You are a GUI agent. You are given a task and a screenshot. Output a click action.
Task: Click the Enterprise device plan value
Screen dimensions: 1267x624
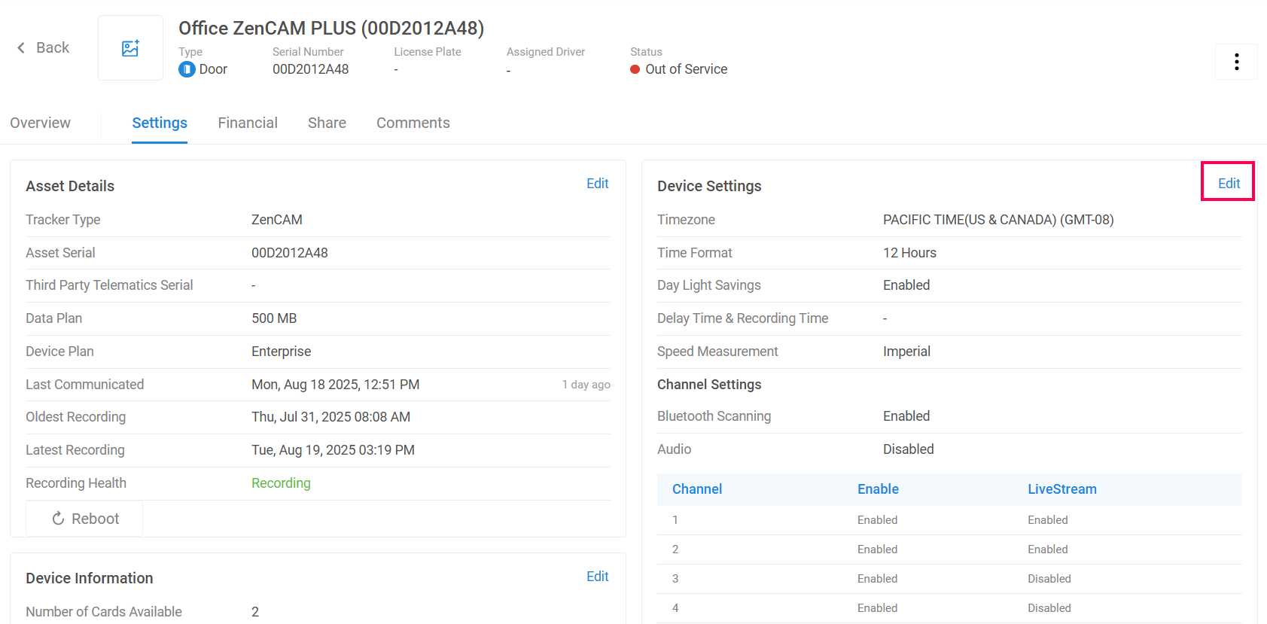coord(282,352)
